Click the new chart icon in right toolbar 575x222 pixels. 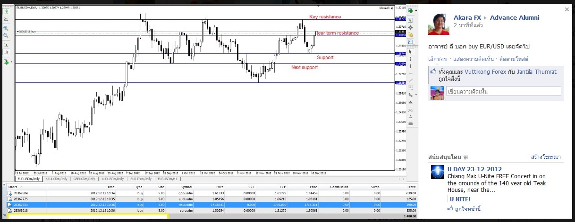[410, 10]
